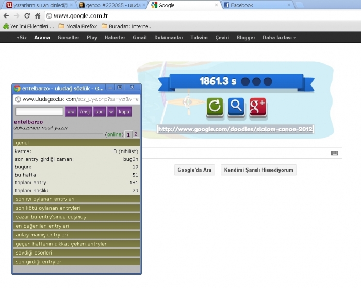
Task: Close the Google tab
Action: pyautogui.click(x=216, y=5)
